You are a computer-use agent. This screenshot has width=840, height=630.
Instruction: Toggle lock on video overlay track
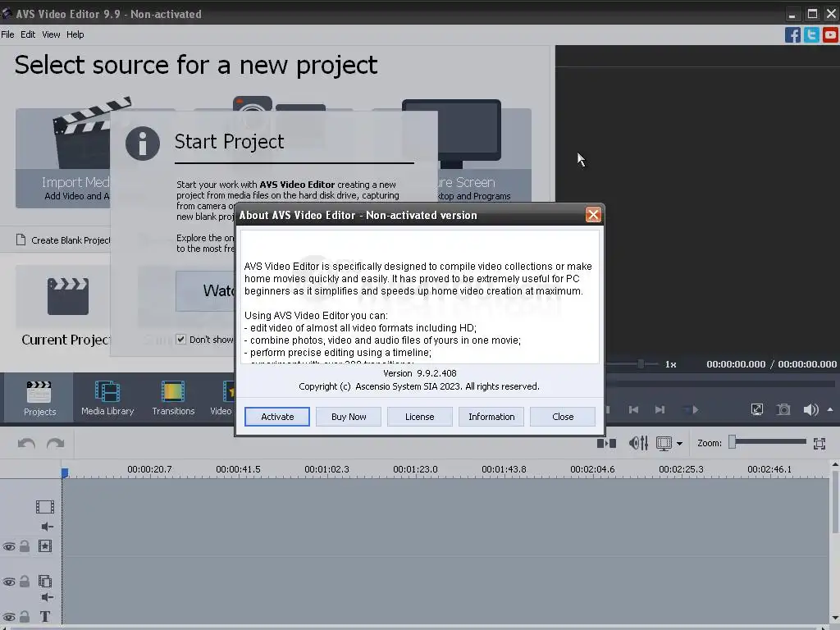pyautogui.click(x=25, y=582)
